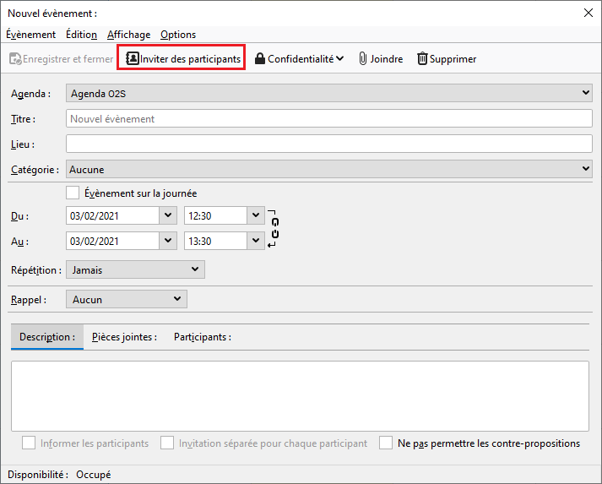Screen dimensions: 602x484
Task: Click inside the Description text area
Action: [300, 396]
